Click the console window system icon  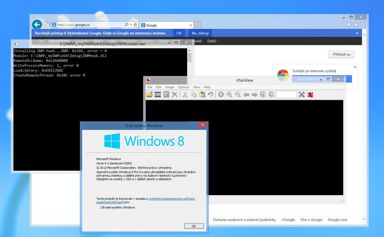click(x=16, y=44)
